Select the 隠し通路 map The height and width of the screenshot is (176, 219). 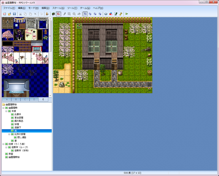22,137
